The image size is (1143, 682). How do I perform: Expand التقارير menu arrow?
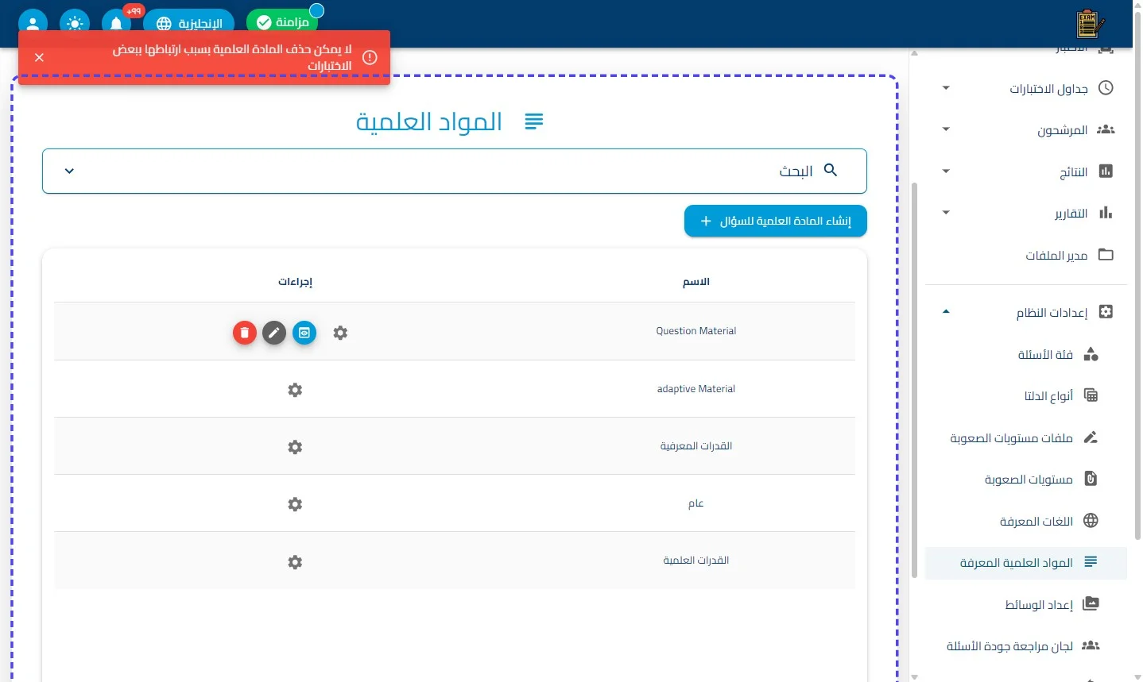(946, 213)
